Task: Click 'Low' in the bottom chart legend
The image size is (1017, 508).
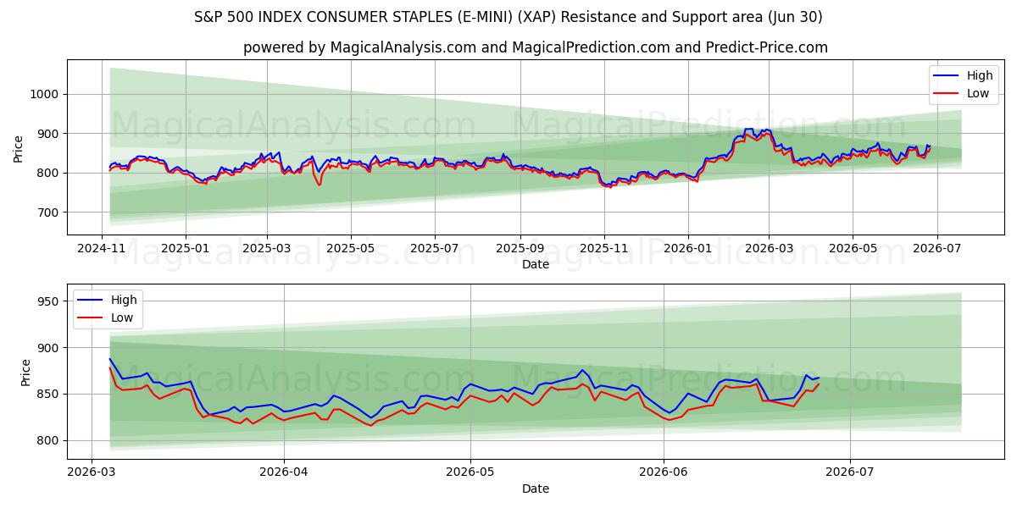Action: pyautogui.click(x=122, y=317)
